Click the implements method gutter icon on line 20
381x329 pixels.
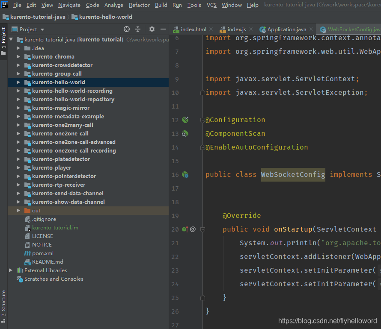click(185, 229)
